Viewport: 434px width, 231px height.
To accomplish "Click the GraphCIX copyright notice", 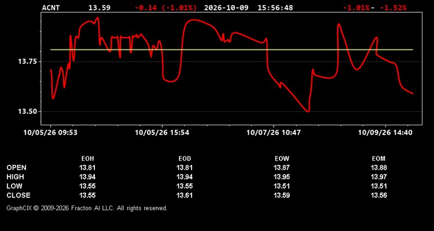I will 87,208.
